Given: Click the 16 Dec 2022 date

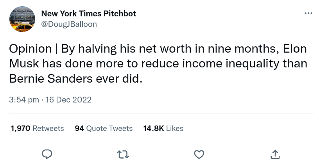Looking at the screenshot, I should click(68, 99).
